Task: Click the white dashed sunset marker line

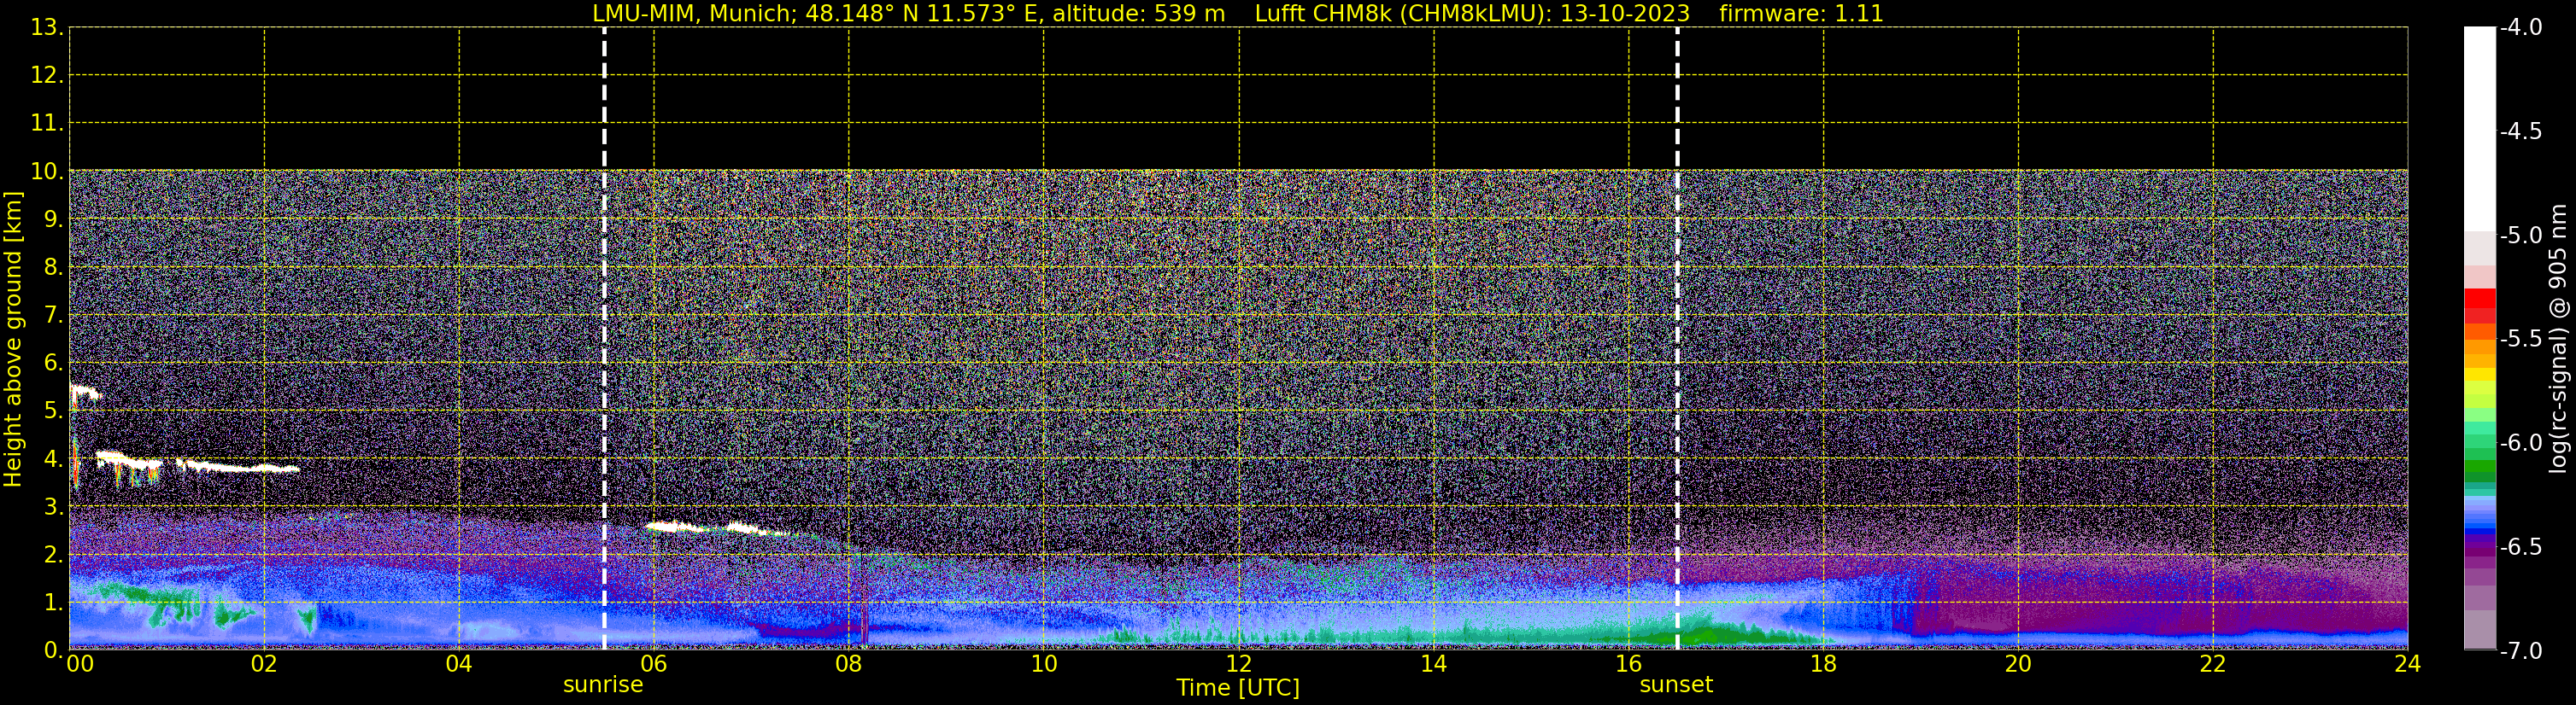Action: coord(1677,339)
